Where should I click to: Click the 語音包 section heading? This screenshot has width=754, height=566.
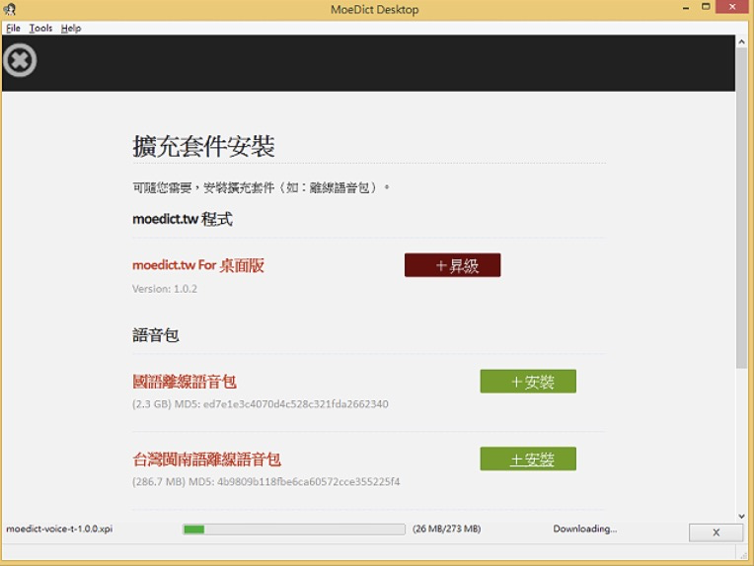156,335
